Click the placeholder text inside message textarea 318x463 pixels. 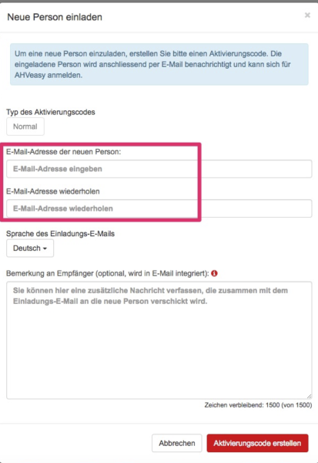pyautogui.click(x=150, y=296)
